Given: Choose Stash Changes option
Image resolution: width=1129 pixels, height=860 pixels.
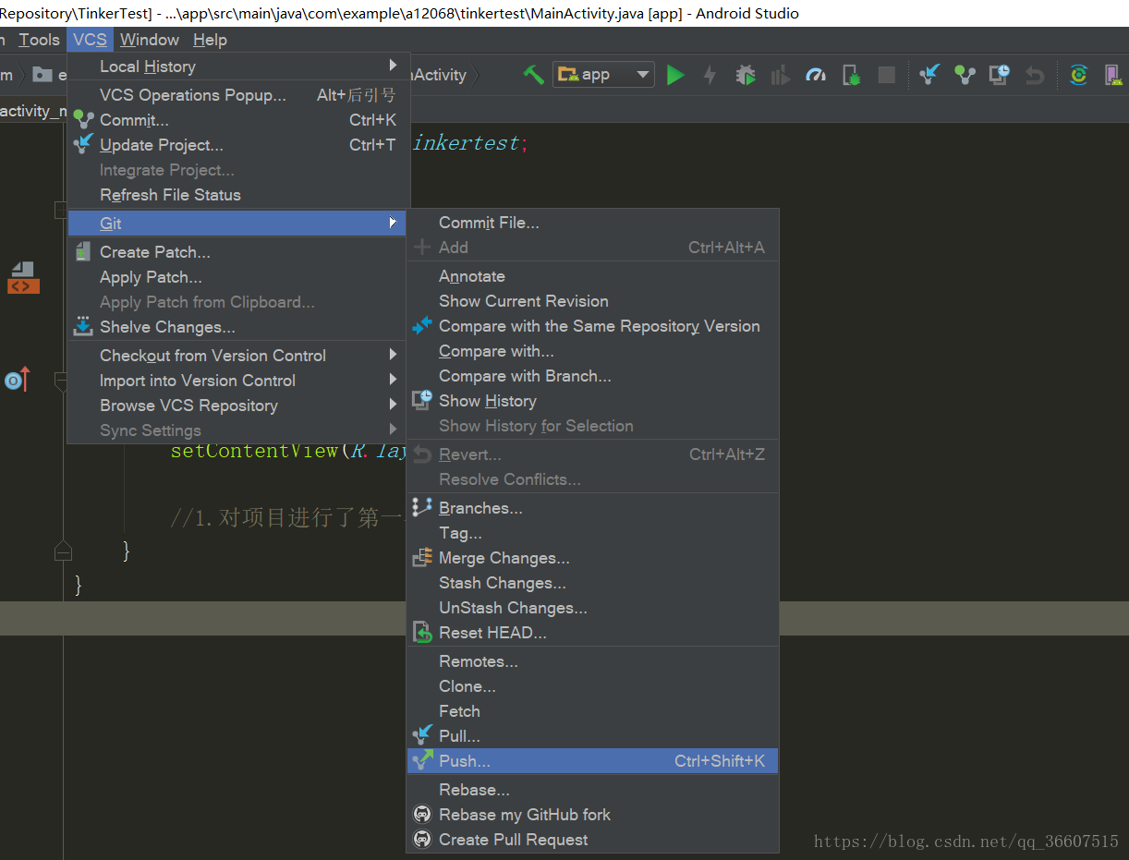Looking at the screenshot, I should pyautogui.click(x=593, y=583).
